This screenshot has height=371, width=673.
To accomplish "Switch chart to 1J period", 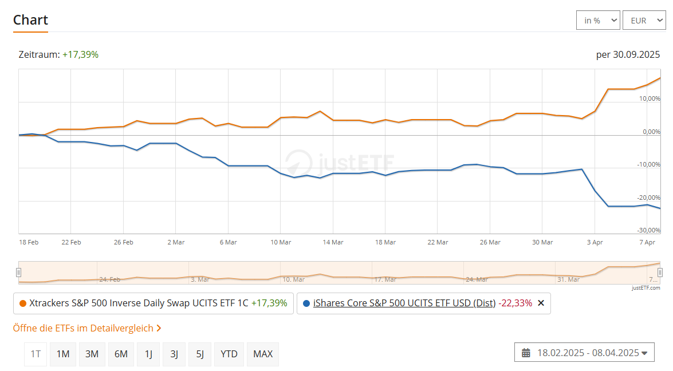I will pyautogui.click(x=148, y=354).
